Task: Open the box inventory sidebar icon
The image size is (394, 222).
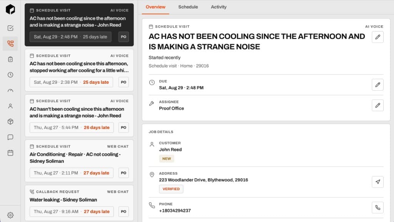Action: (x=10, y=122)
